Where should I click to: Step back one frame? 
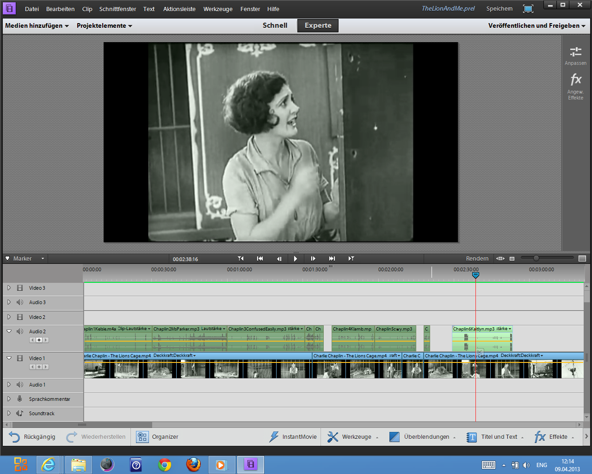(x=279, y=259)
